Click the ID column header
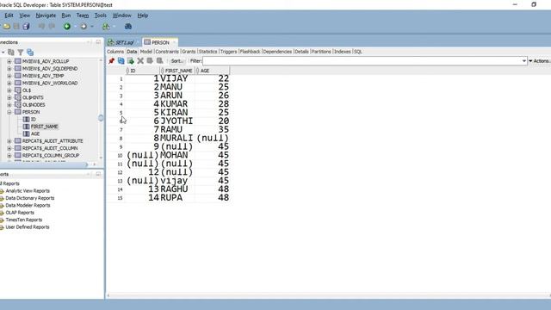 pos(143,71)
